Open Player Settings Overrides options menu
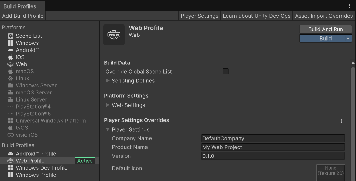Viewport: 356px width, 181px height. (341, 121)
